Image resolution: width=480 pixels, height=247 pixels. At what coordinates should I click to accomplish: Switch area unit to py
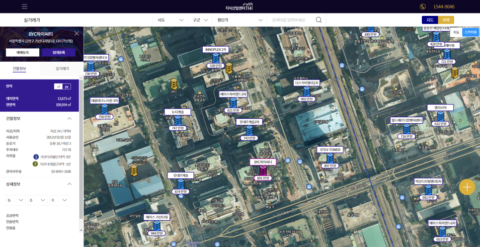click(68, 86)
